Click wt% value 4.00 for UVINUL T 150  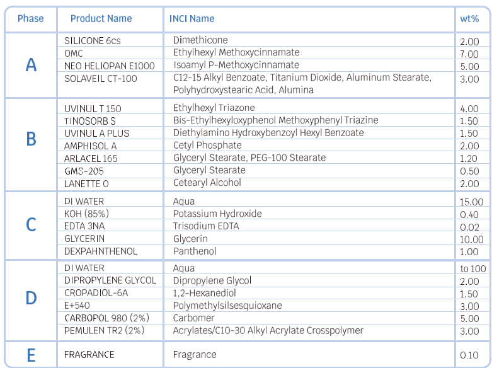(x=469, y=108)
